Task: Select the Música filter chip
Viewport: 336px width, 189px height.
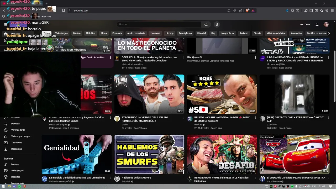Action: coord(77,33)
